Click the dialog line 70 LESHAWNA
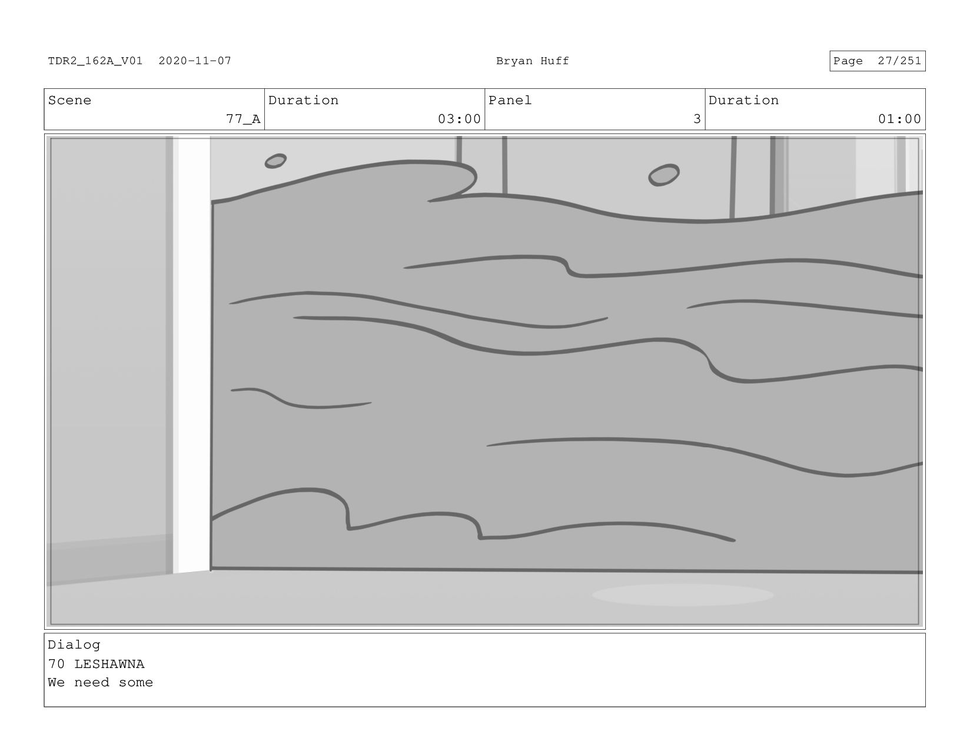The width and height of the screenshot is (970, 751). (96, 664)
